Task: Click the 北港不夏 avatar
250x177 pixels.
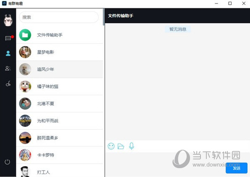Action: (25, 104)
